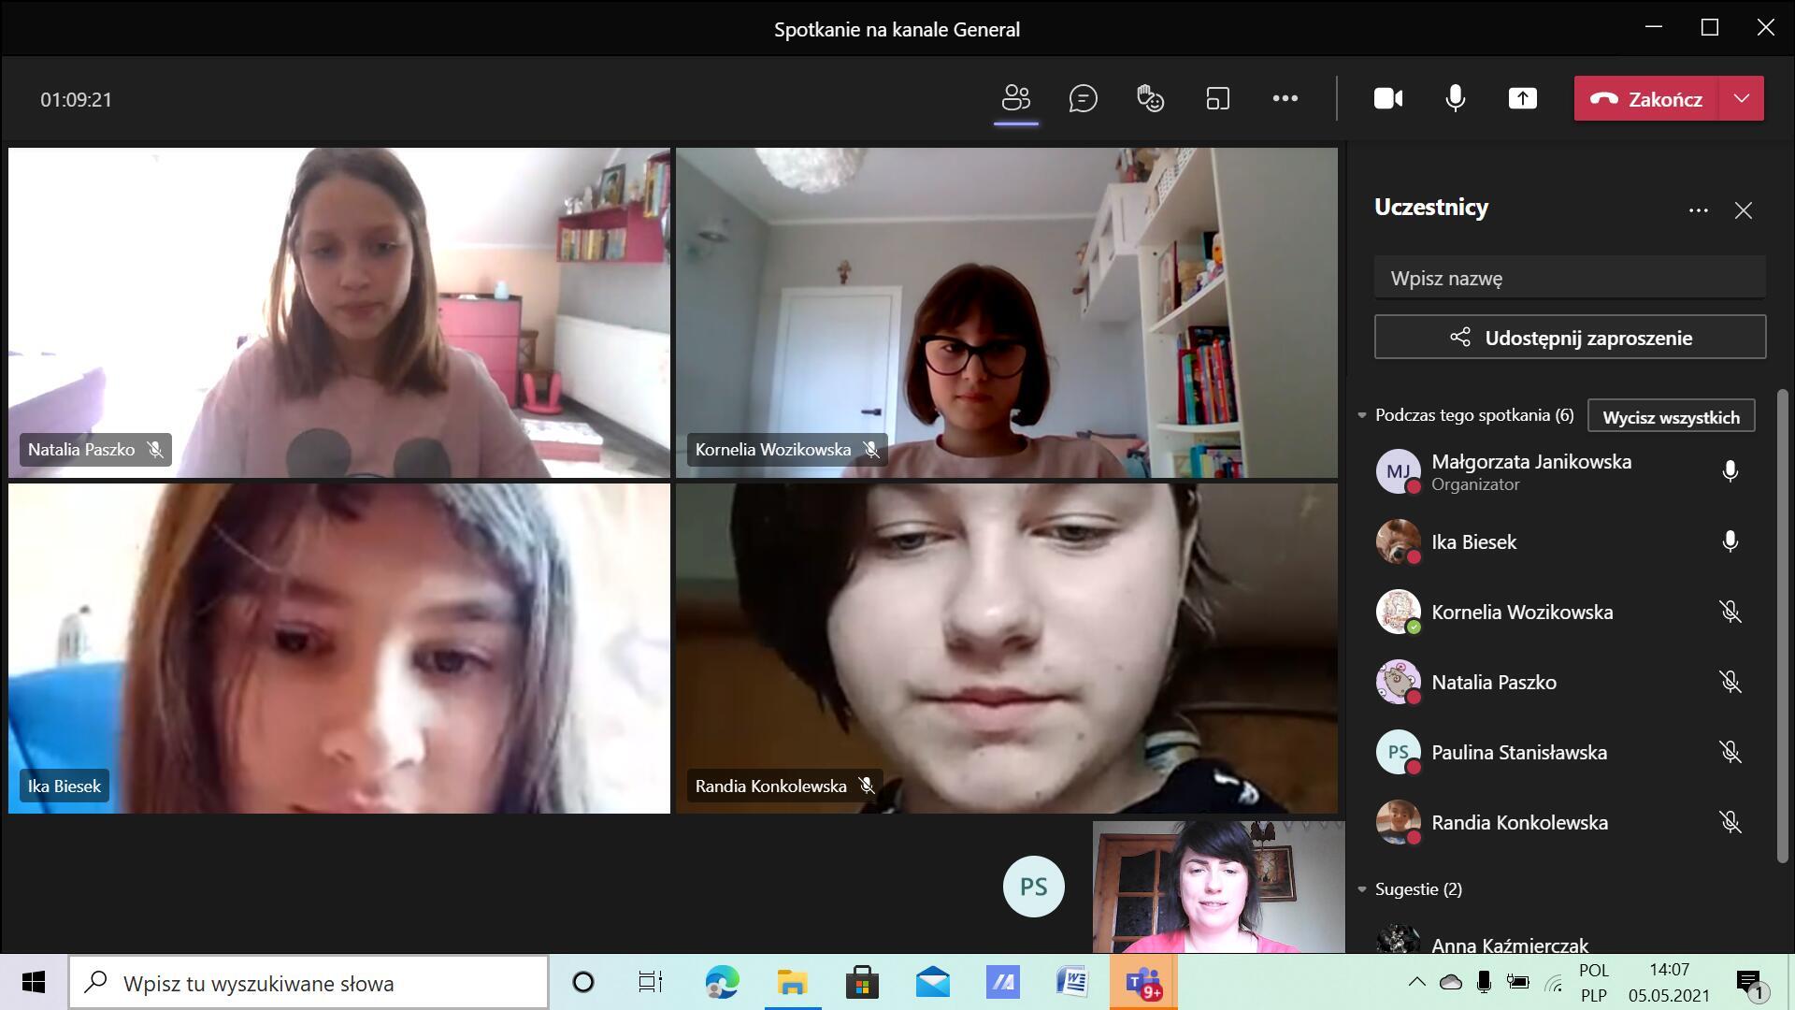
Task: Click Natalia Paszko's avatar in list
Action: [x=1398, y=682]
